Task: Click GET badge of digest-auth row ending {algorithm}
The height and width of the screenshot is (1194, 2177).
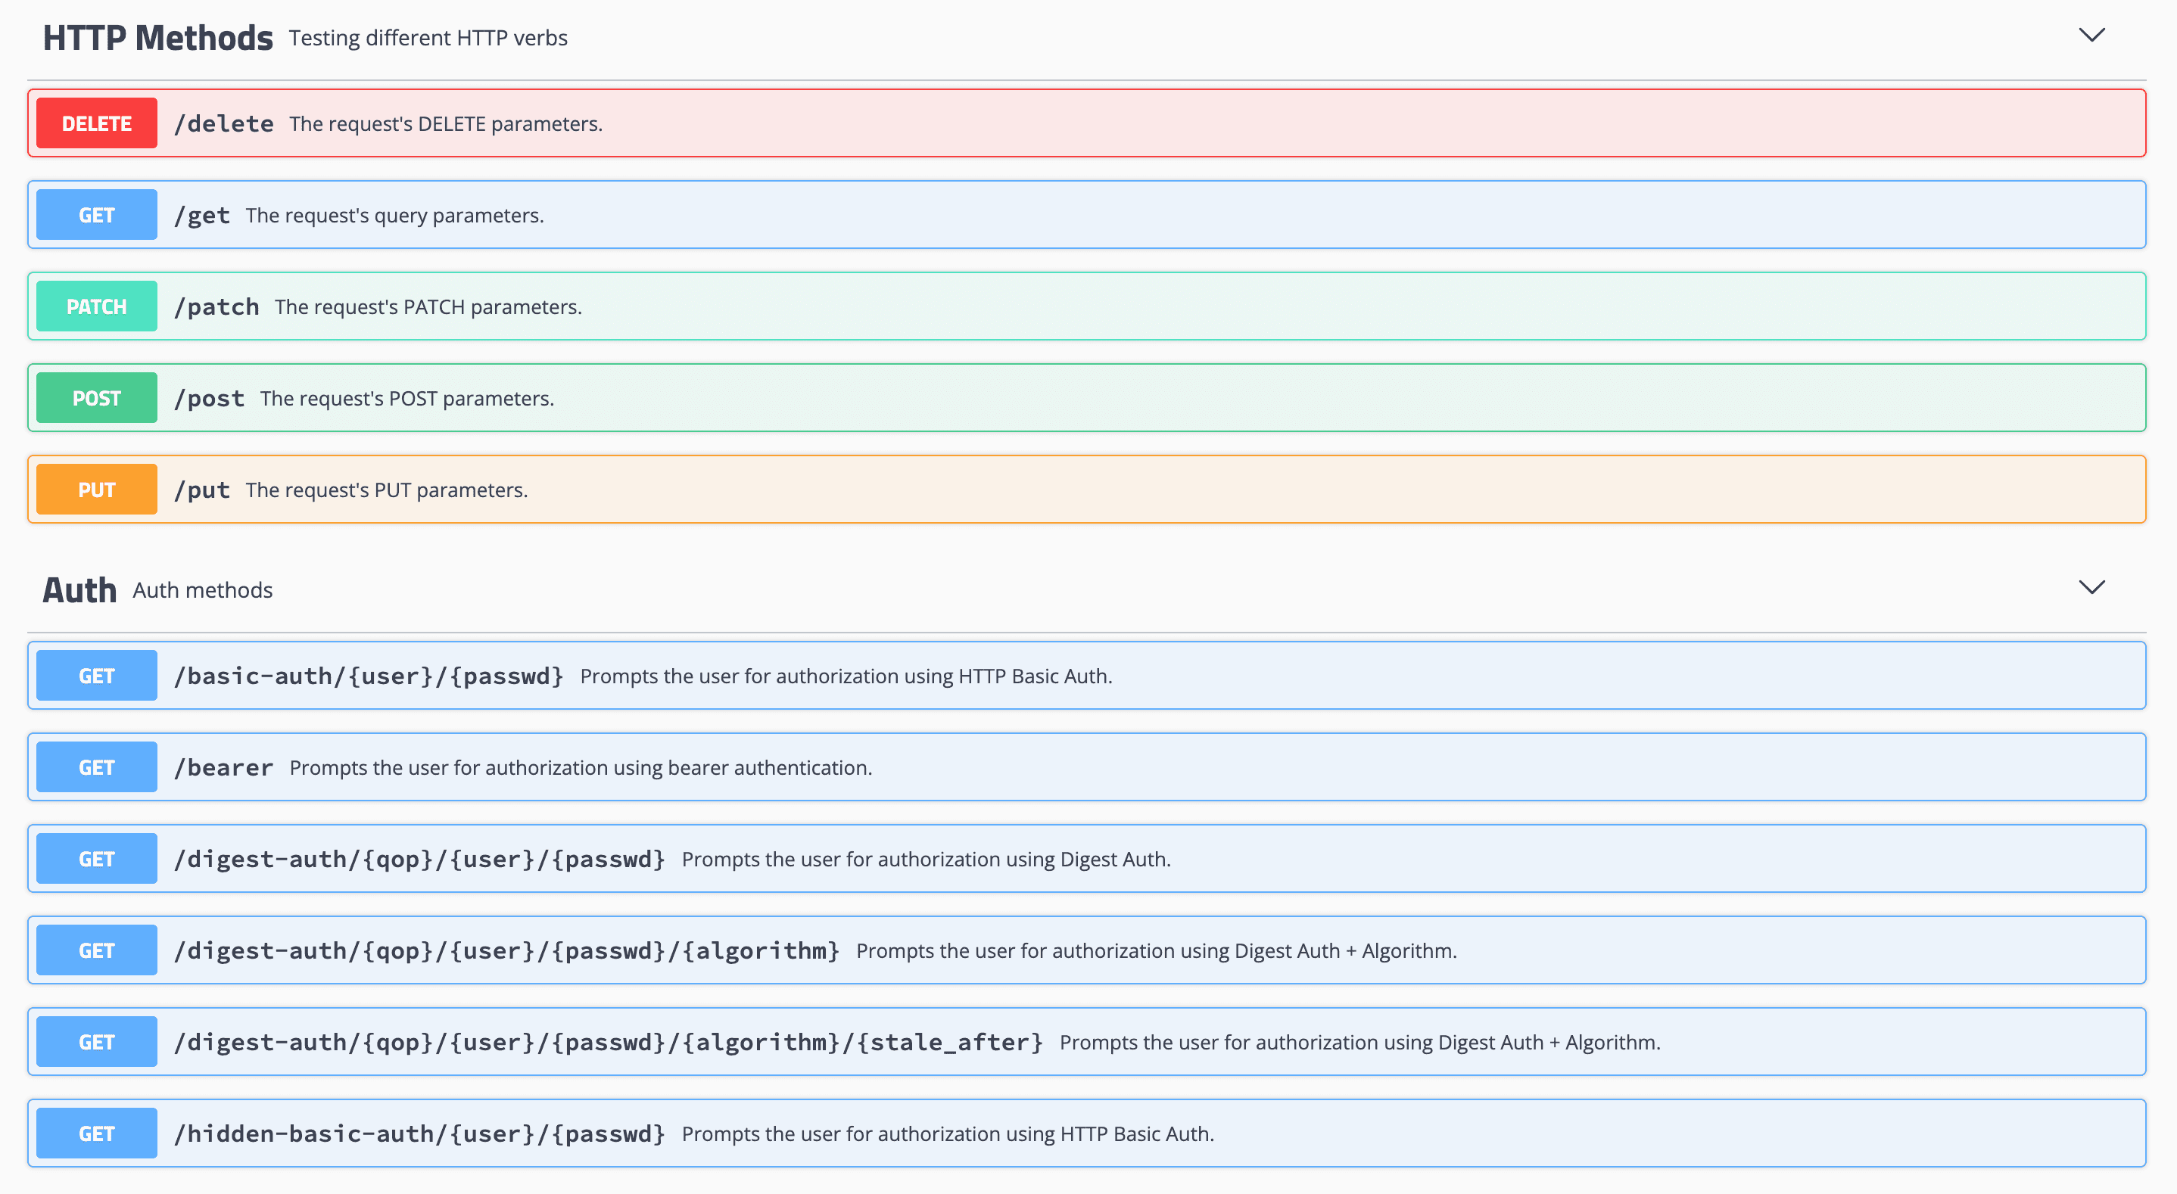Action: (96, 950)
